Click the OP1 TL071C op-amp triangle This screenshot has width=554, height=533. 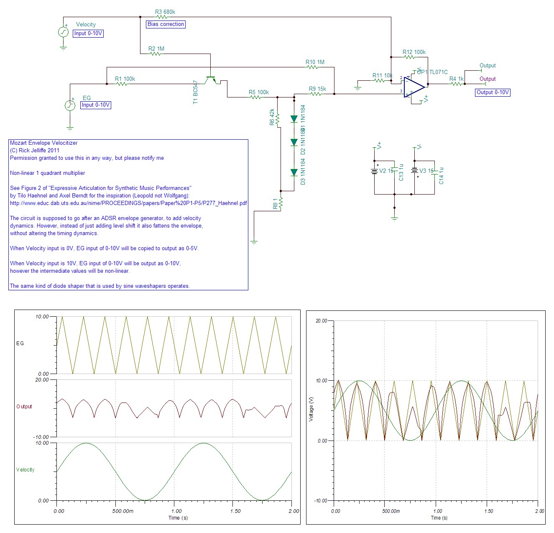[x=414, y=87]
